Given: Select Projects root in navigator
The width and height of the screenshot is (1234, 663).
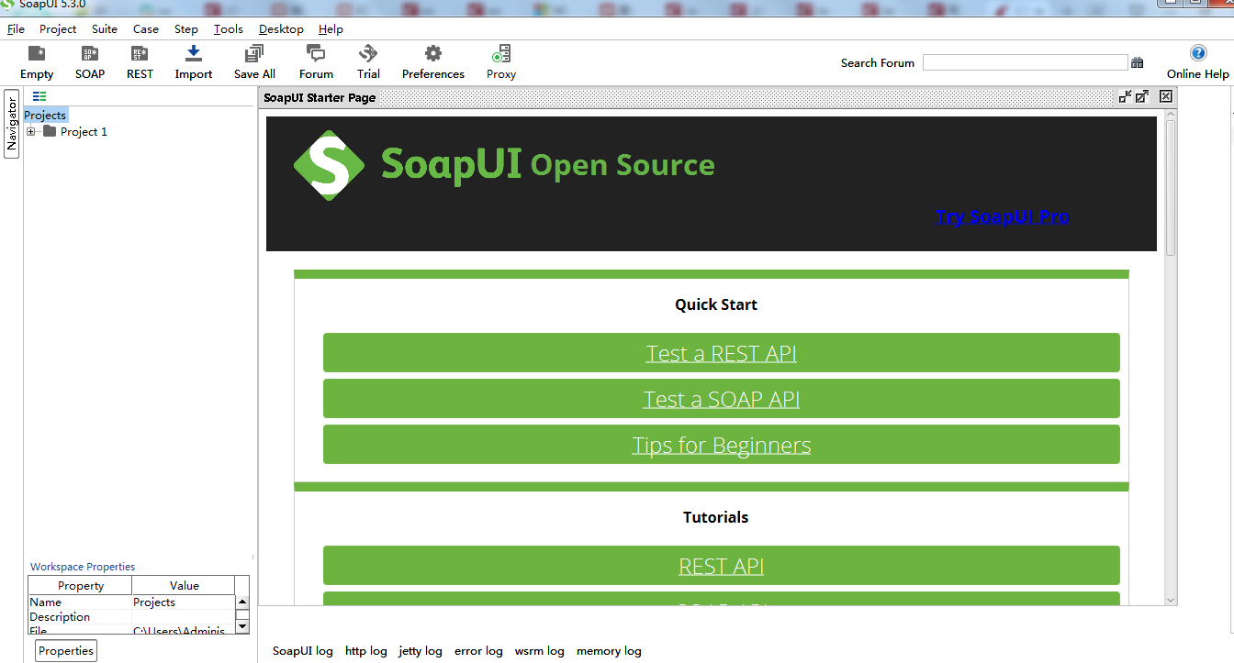Looking at the screenshot, I should click(x=45, y=115).
